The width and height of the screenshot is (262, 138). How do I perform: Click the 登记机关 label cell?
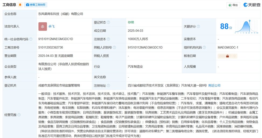[20, 85]
